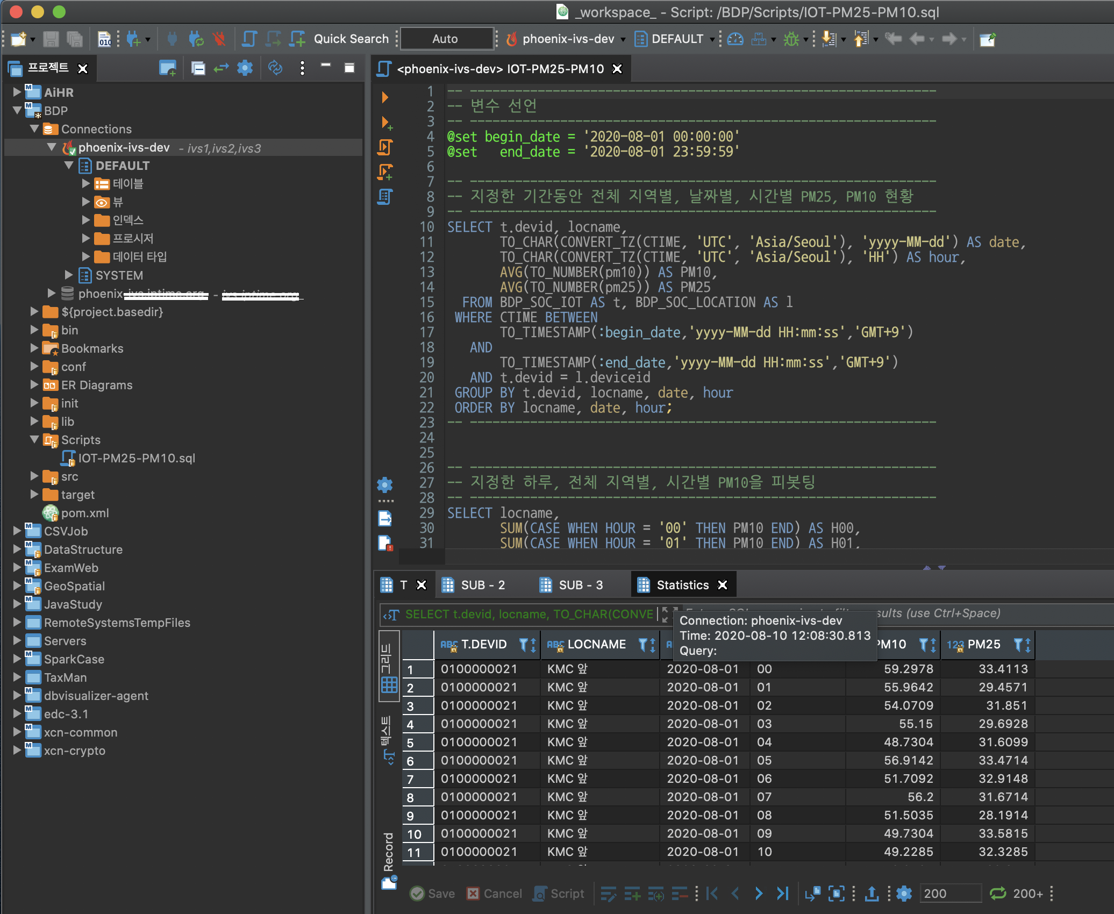Viewport: 1114px width, 914px height.
Task: Select the Statistics result tab
Action: coord(682,585)
